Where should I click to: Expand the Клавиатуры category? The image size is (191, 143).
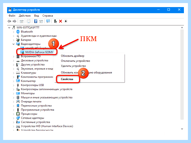point(14,73)
